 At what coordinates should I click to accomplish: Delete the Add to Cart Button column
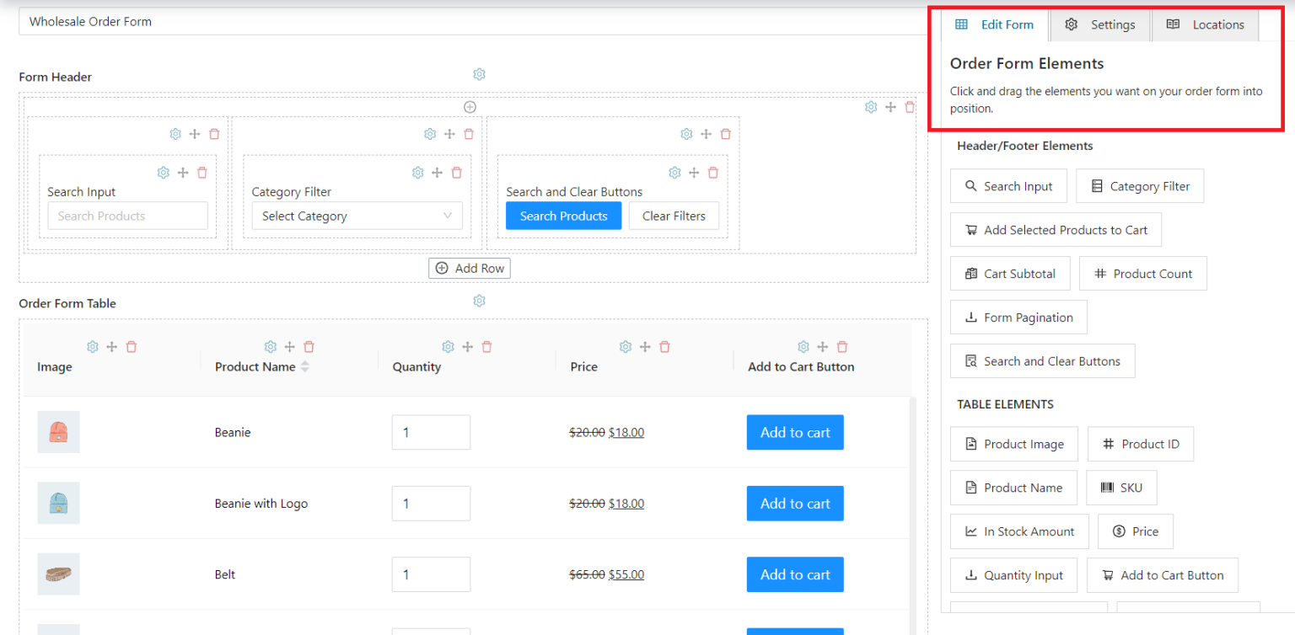pos(842,346)
